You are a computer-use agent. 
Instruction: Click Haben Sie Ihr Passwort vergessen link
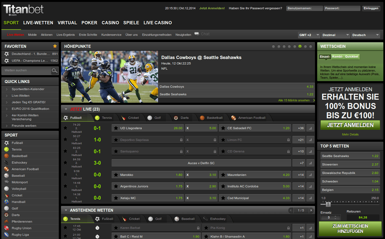[x=255, y=8]
